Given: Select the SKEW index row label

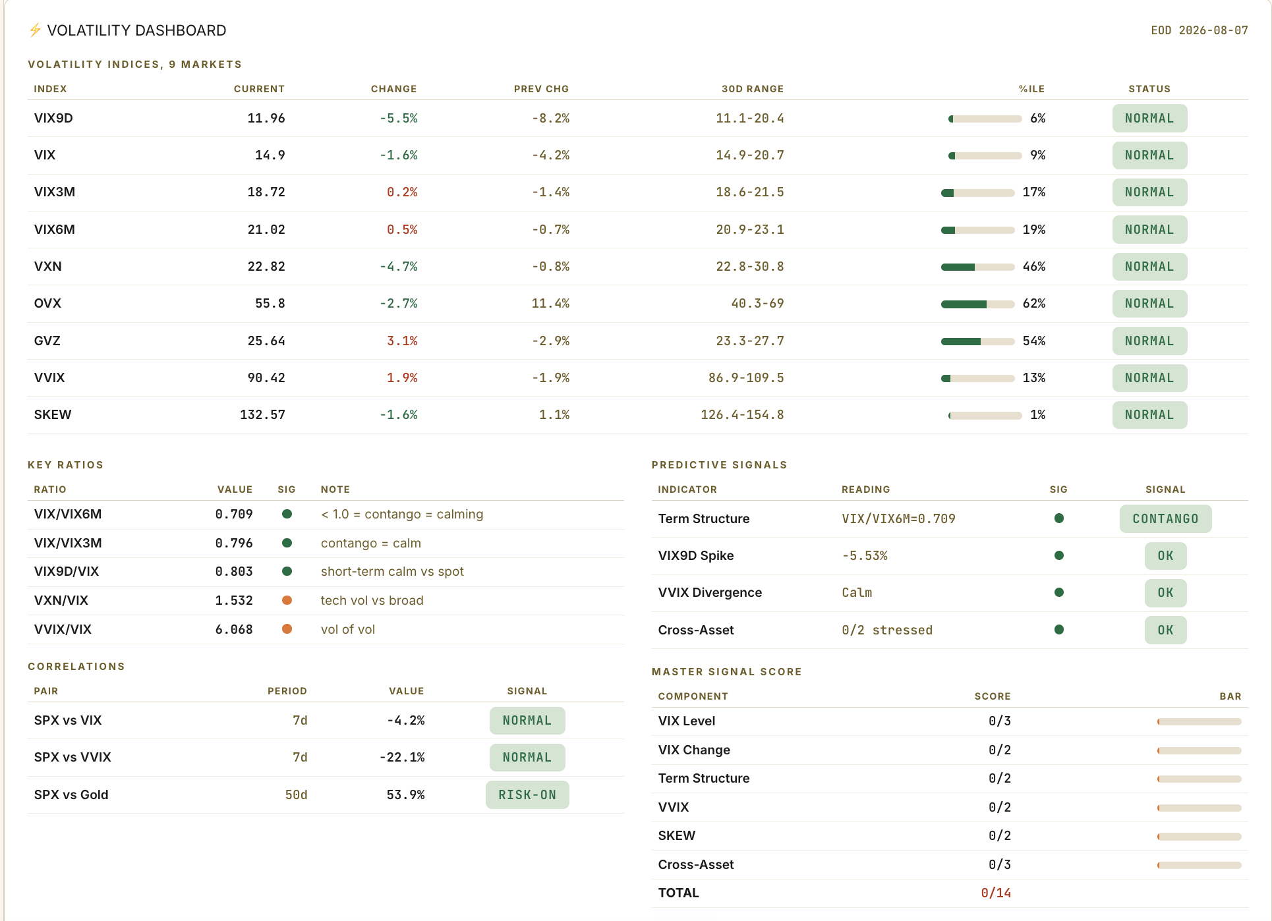Looking at the screenshot, I should click(x=53, y=414).
